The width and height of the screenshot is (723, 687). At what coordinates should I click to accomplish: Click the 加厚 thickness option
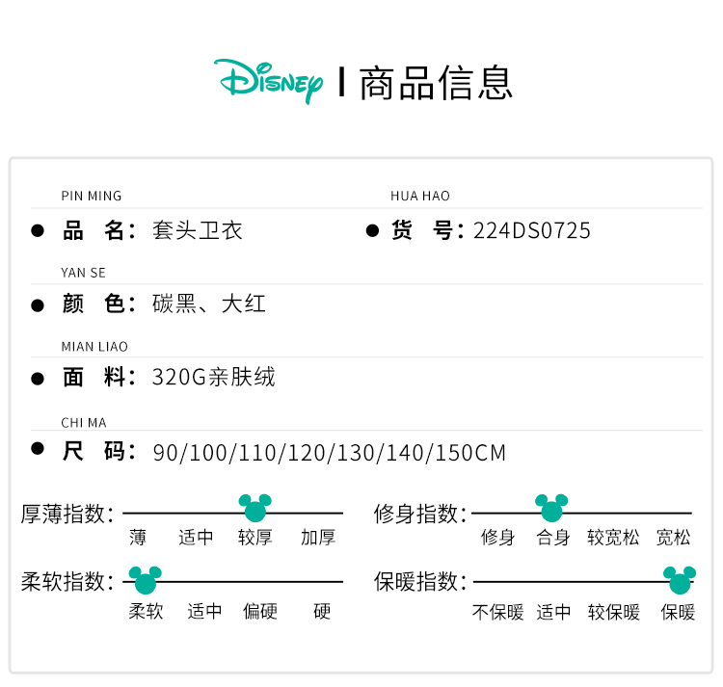point(318,538)
